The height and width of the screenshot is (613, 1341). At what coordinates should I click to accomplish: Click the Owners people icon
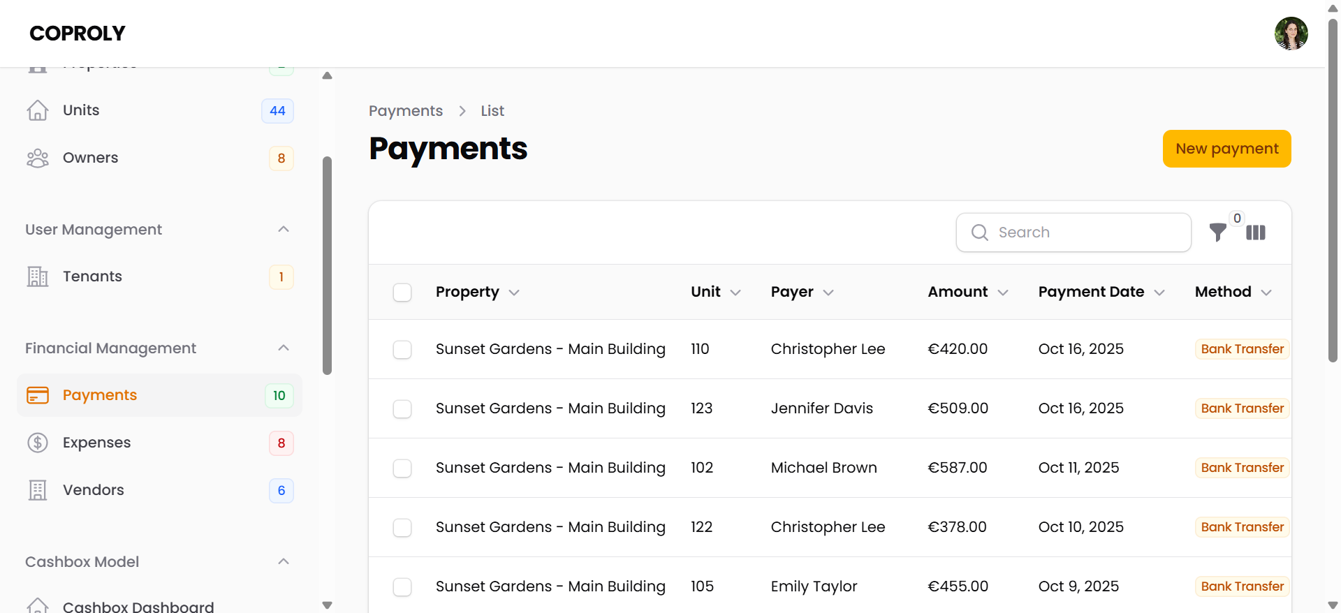tap(38, 158)
